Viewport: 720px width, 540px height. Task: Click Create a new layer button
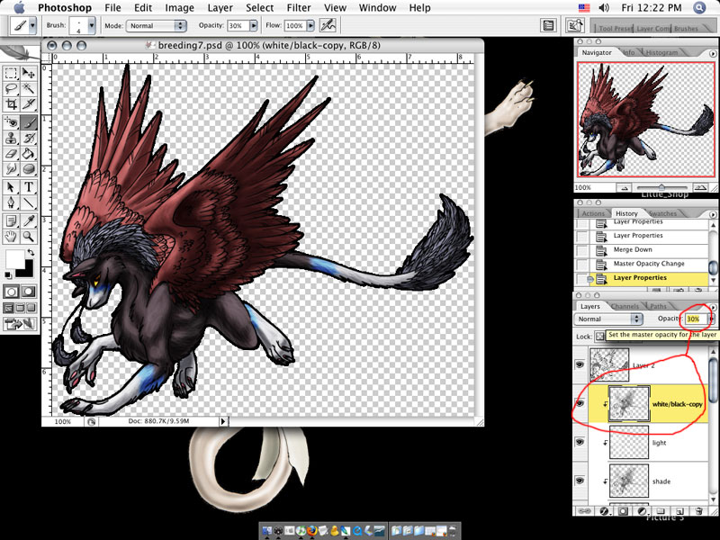pos(679,510)
